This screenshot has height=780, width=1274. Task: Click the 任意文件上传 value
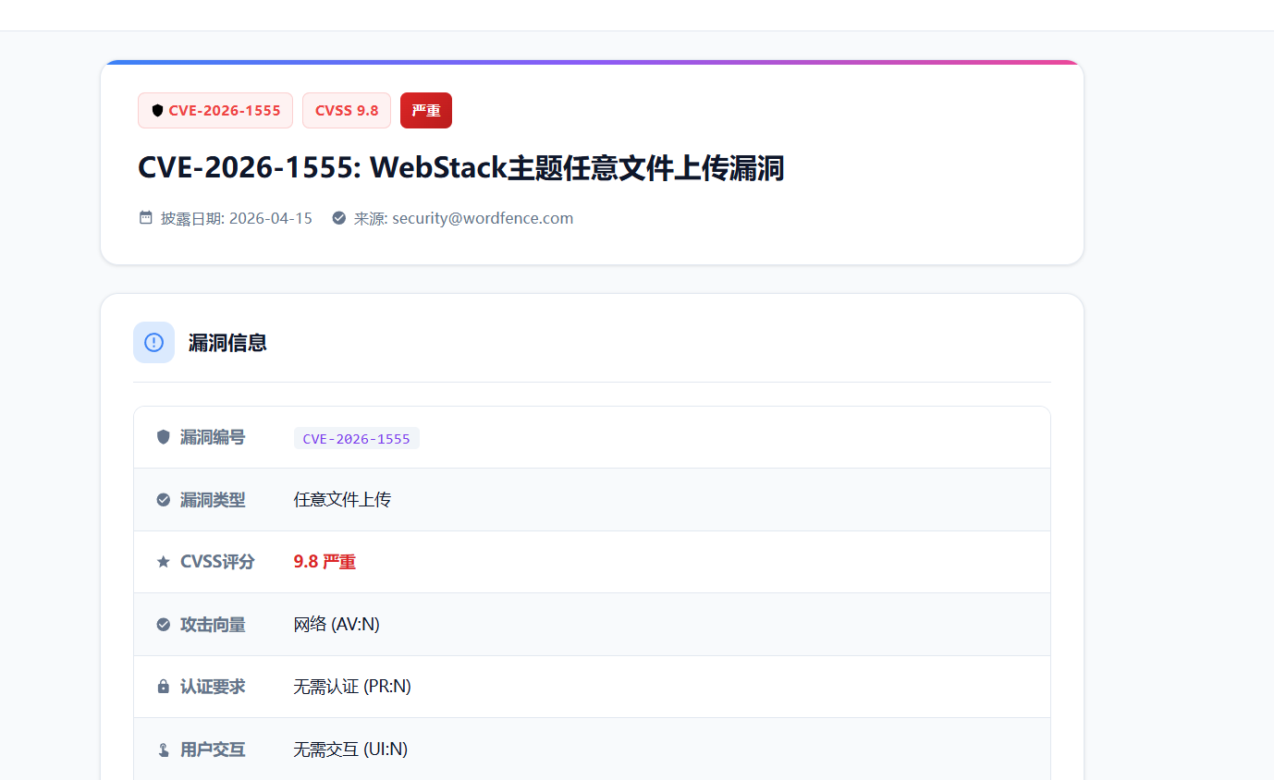pyautogui.click(x=342, y=500)
